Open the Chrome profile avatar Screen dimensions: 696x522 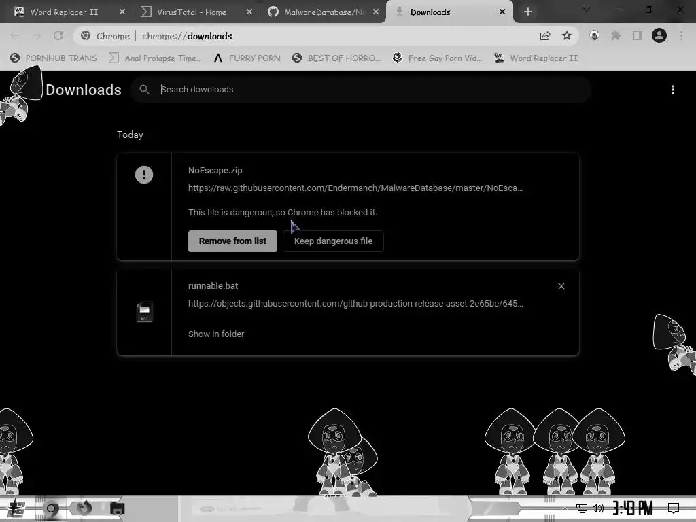pos(659,35)
